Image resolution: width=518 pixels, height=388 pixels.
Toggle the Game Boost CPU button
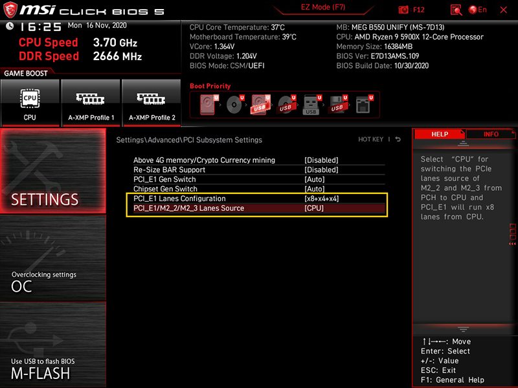coord(30,103)
